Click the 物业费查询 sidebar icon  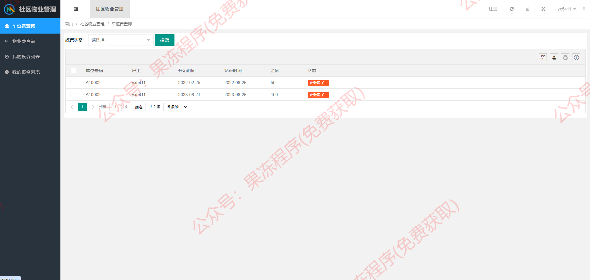(6, 41)
